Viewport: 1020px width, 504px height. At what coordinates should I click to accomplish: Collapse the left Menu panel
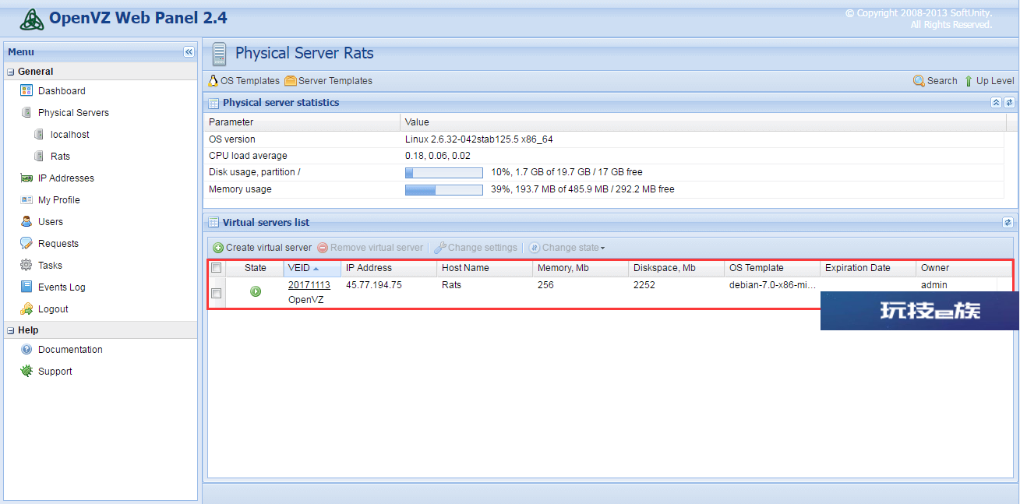tap(189, 52)
